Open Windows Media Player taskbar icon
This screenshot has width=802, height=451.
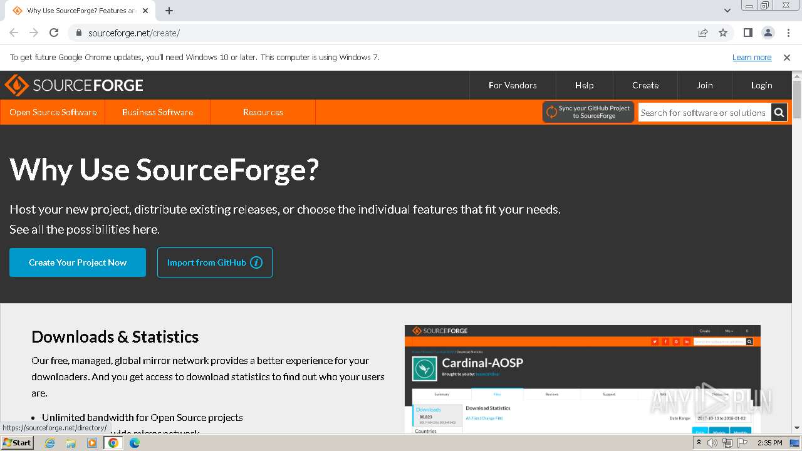92,443
